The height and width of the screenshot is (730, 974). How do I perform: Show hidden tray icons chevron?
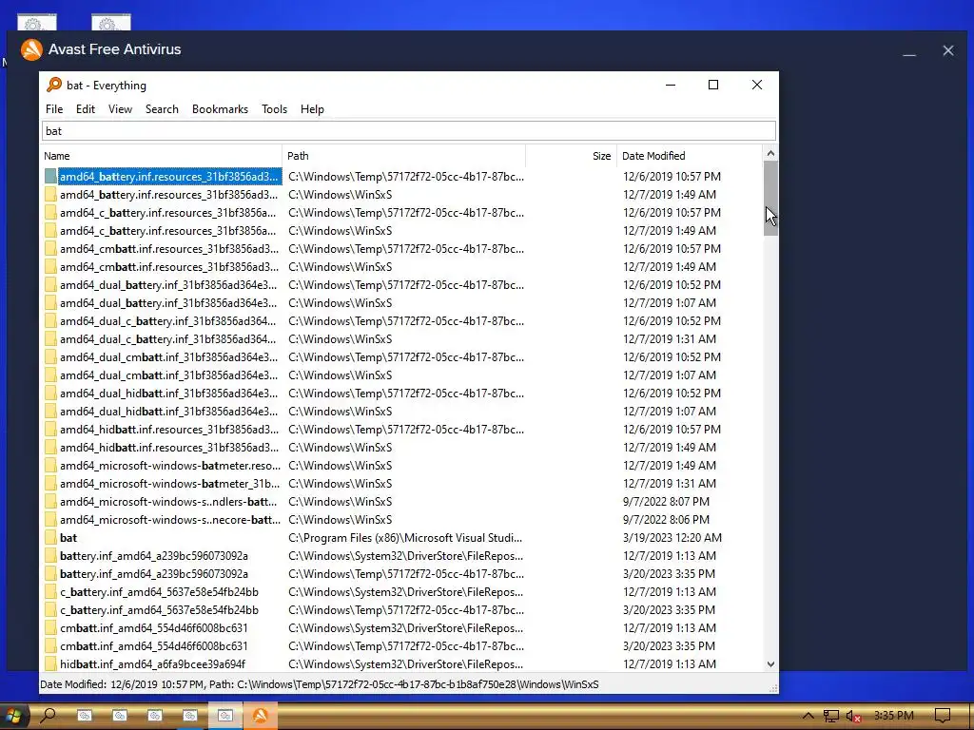(x=808, y=716)
